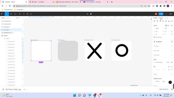Select portrait frame orientation
174x98 pixels.
(166, 26)
